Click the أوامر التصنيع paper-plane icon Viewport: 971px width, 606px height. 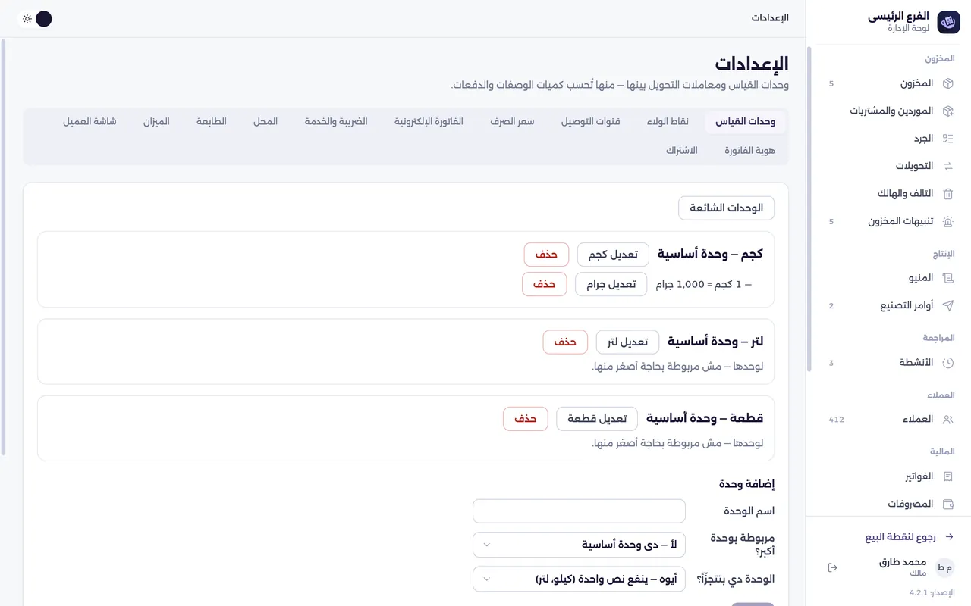[x=947, y=305]
